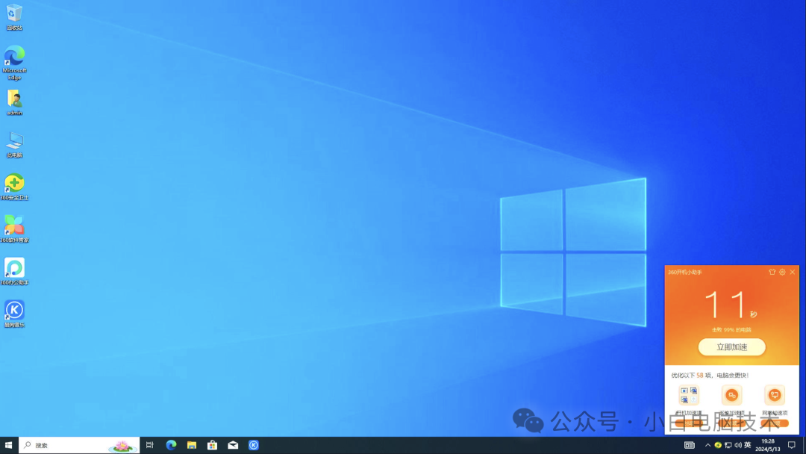This screenshot has width=806, height=454.
Task: Select the 酷狗音乐 desktop shortcut
Action: click(x=14, y=314)
